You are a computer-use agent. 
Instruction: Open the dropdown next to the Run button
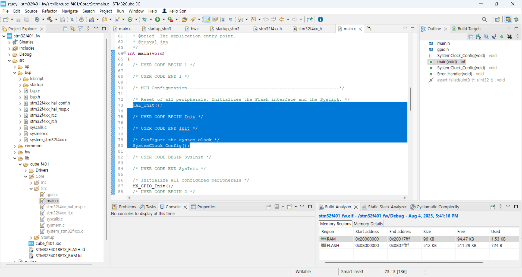click(x=163, y=20)
